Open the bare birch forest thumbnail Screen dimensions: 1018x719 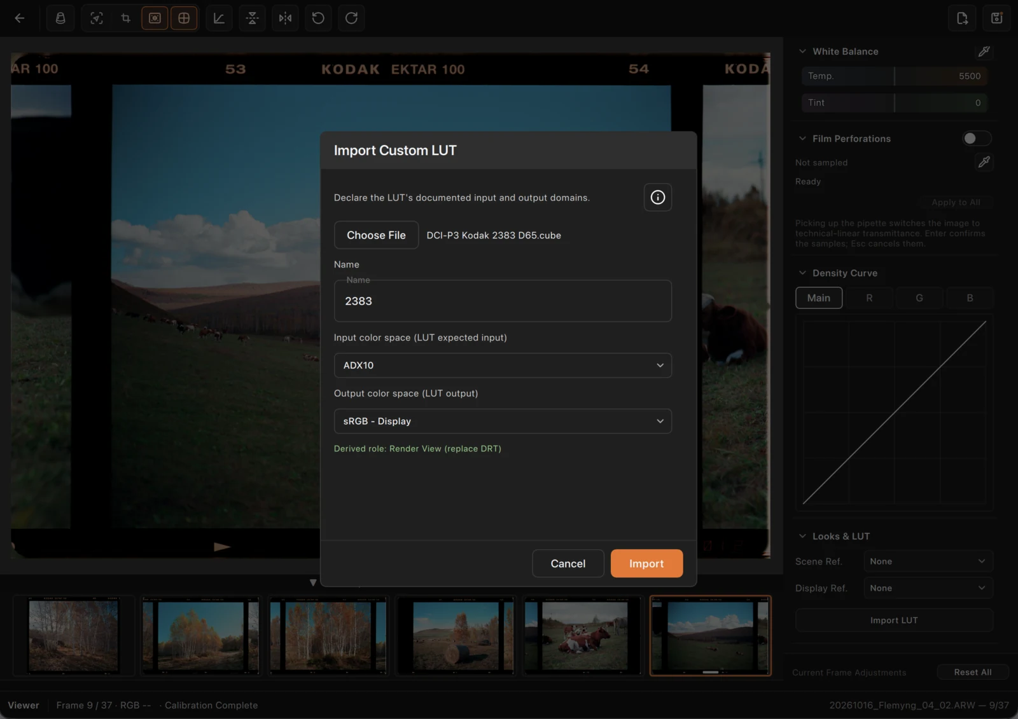74,636
